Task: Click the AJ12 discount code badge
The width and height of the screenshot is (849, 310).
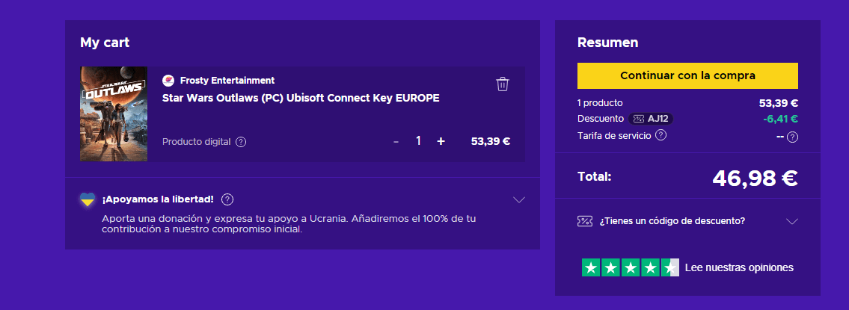Action: tap(652, 119)
